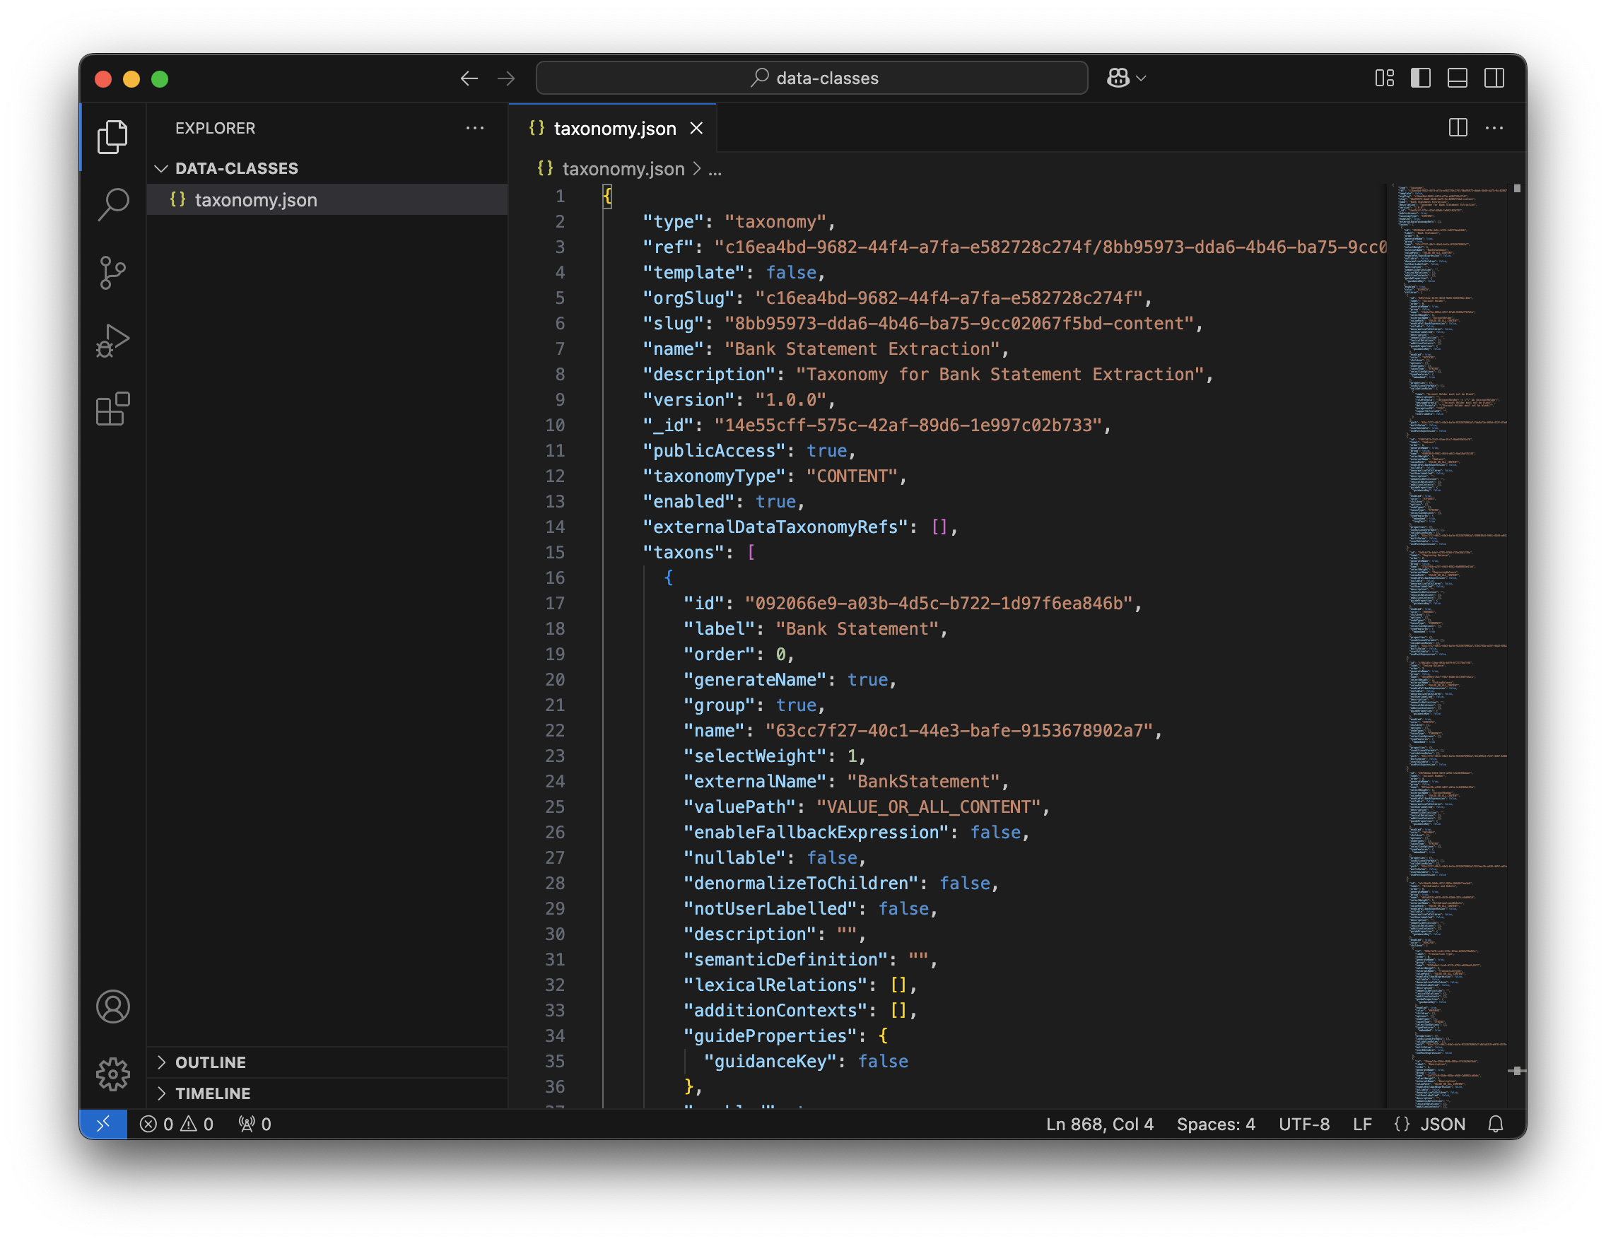Toggle the secondary sidebar visibility
This screenshot has height=1244, width=1606.
tap(1494, 78)
